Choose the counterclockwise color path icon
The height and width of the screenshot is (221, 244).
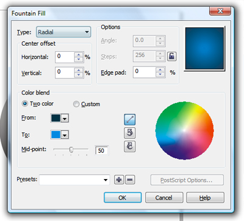point(130,133)
